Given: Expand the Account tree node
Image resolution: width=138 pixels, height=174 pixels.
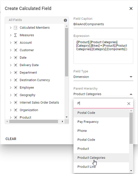Looking at the screenshot, I should pos(11,43).
